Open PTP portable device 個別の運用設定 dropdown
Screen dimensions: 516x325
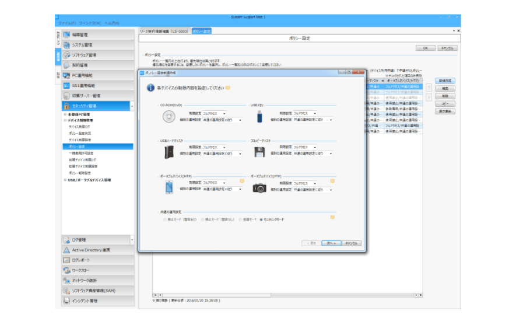[313, 190]
